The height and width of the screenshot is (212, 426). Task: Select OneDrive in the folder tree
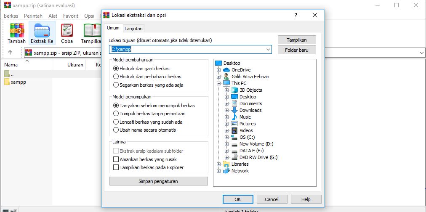click(x=241, y=70)
